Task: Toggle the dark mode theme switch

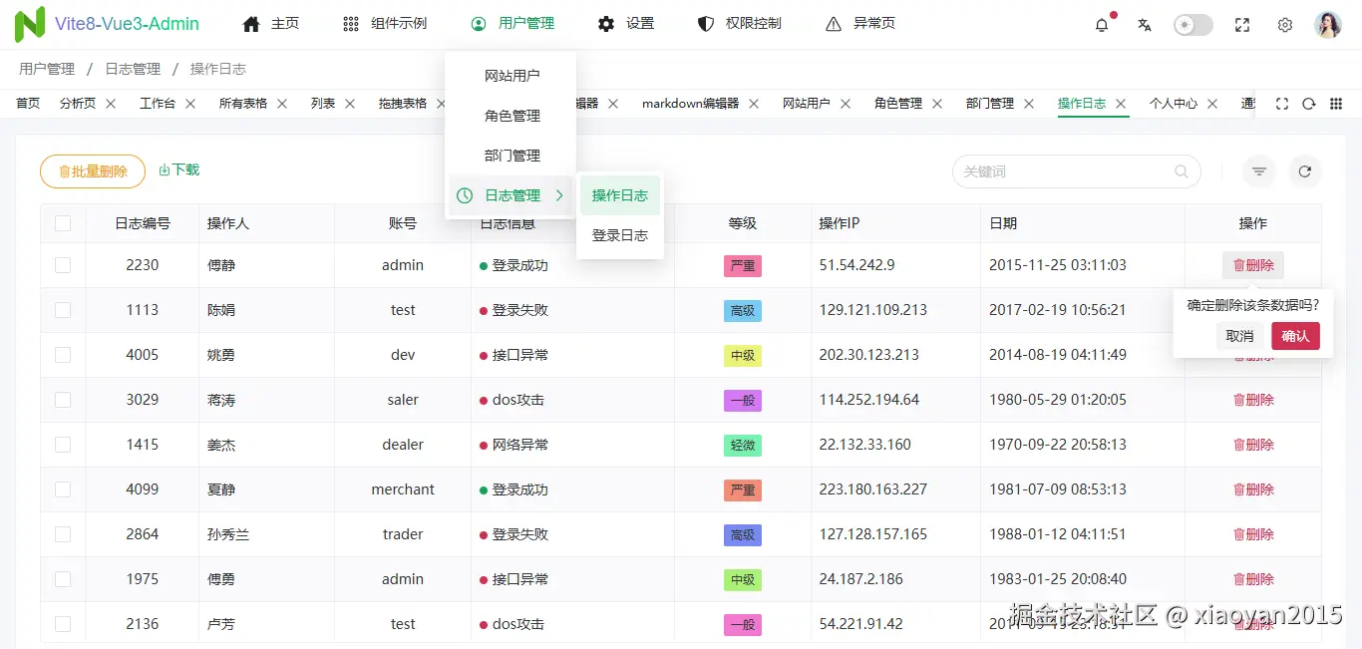Action: click(1193, 25)
